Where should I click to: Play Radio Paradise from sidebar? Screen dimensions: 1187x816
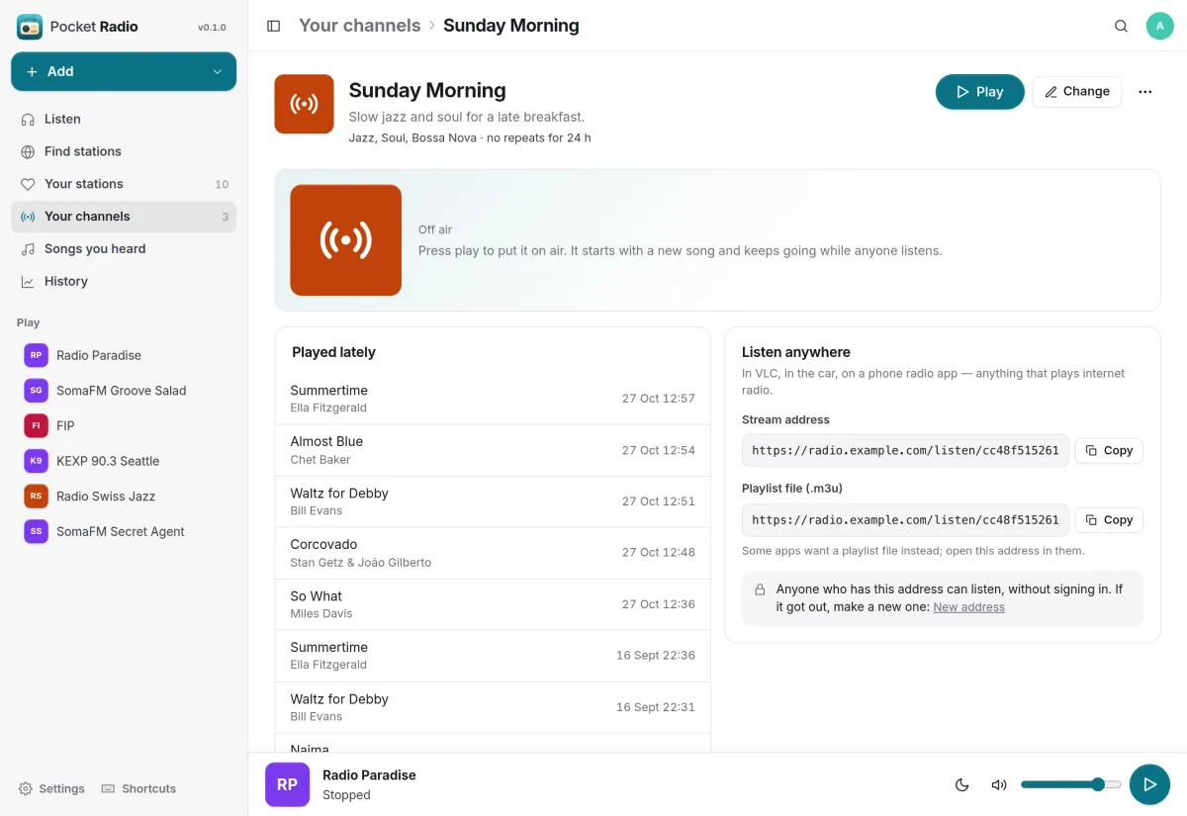(x=124, y=355)
